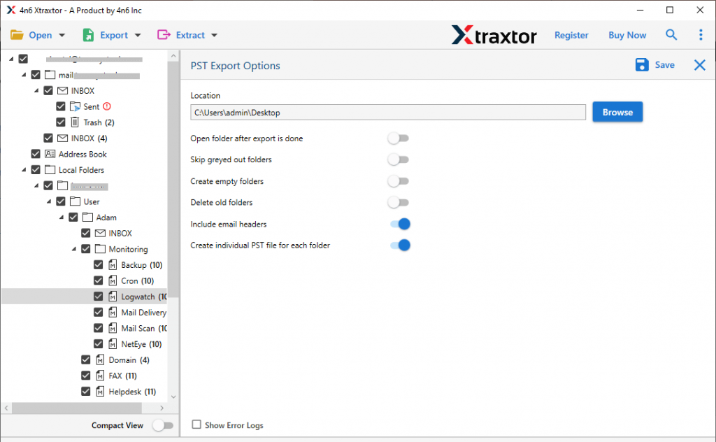Collapse the Monitoring folder in the tree

[73, 248]
